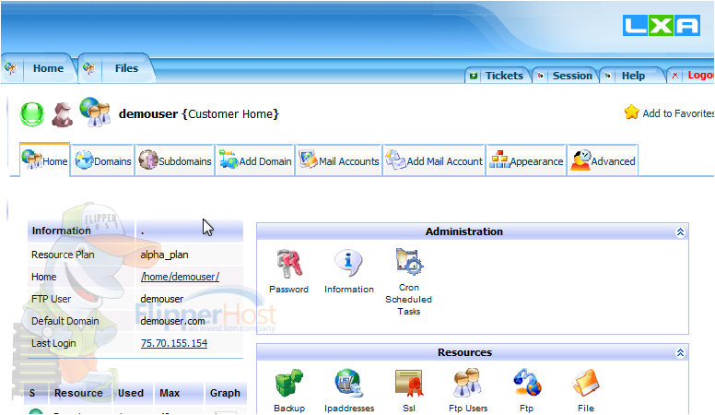Open the Ssl certificate icon
Image resolution: width=715 pixels, height=415 pixels.
[x=409, y=383]
